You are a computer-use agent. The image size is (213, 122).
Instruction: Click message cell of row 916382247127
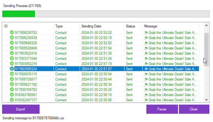(171, 100)
